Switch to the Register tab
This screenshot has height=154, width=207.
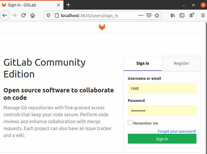click(181, 63)
